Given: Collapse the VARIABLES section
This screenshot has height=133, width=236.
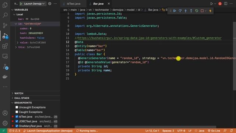Looking at the screenshot, I should click(x=12, y=10).
